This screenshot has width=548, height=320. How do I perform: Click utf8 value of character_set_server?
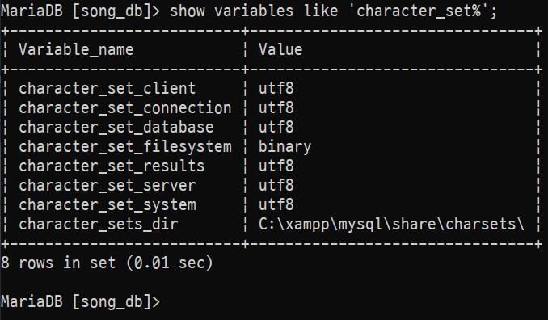coord(276,186)
